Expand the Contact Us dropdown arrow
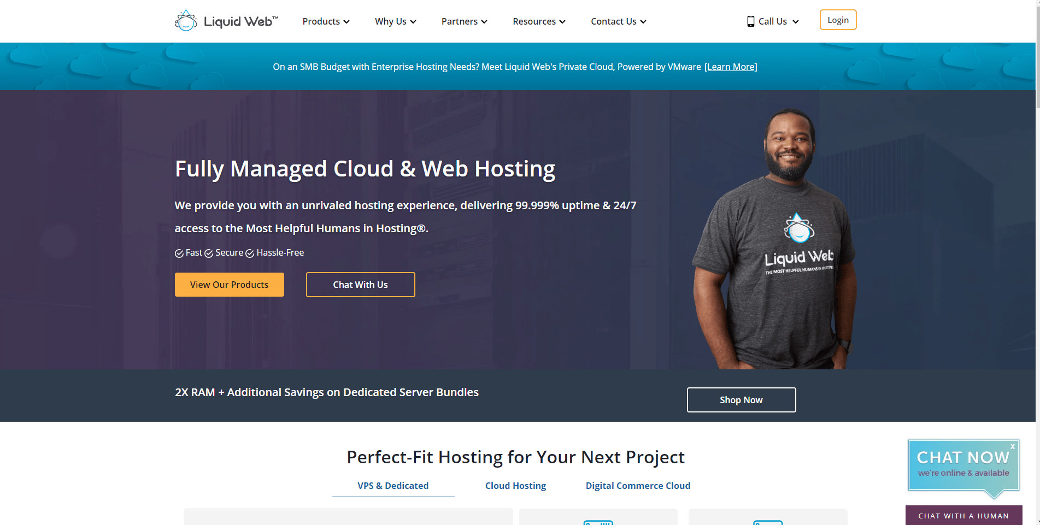The height and width of the screenshot is (525, 1040). (643, 22)
